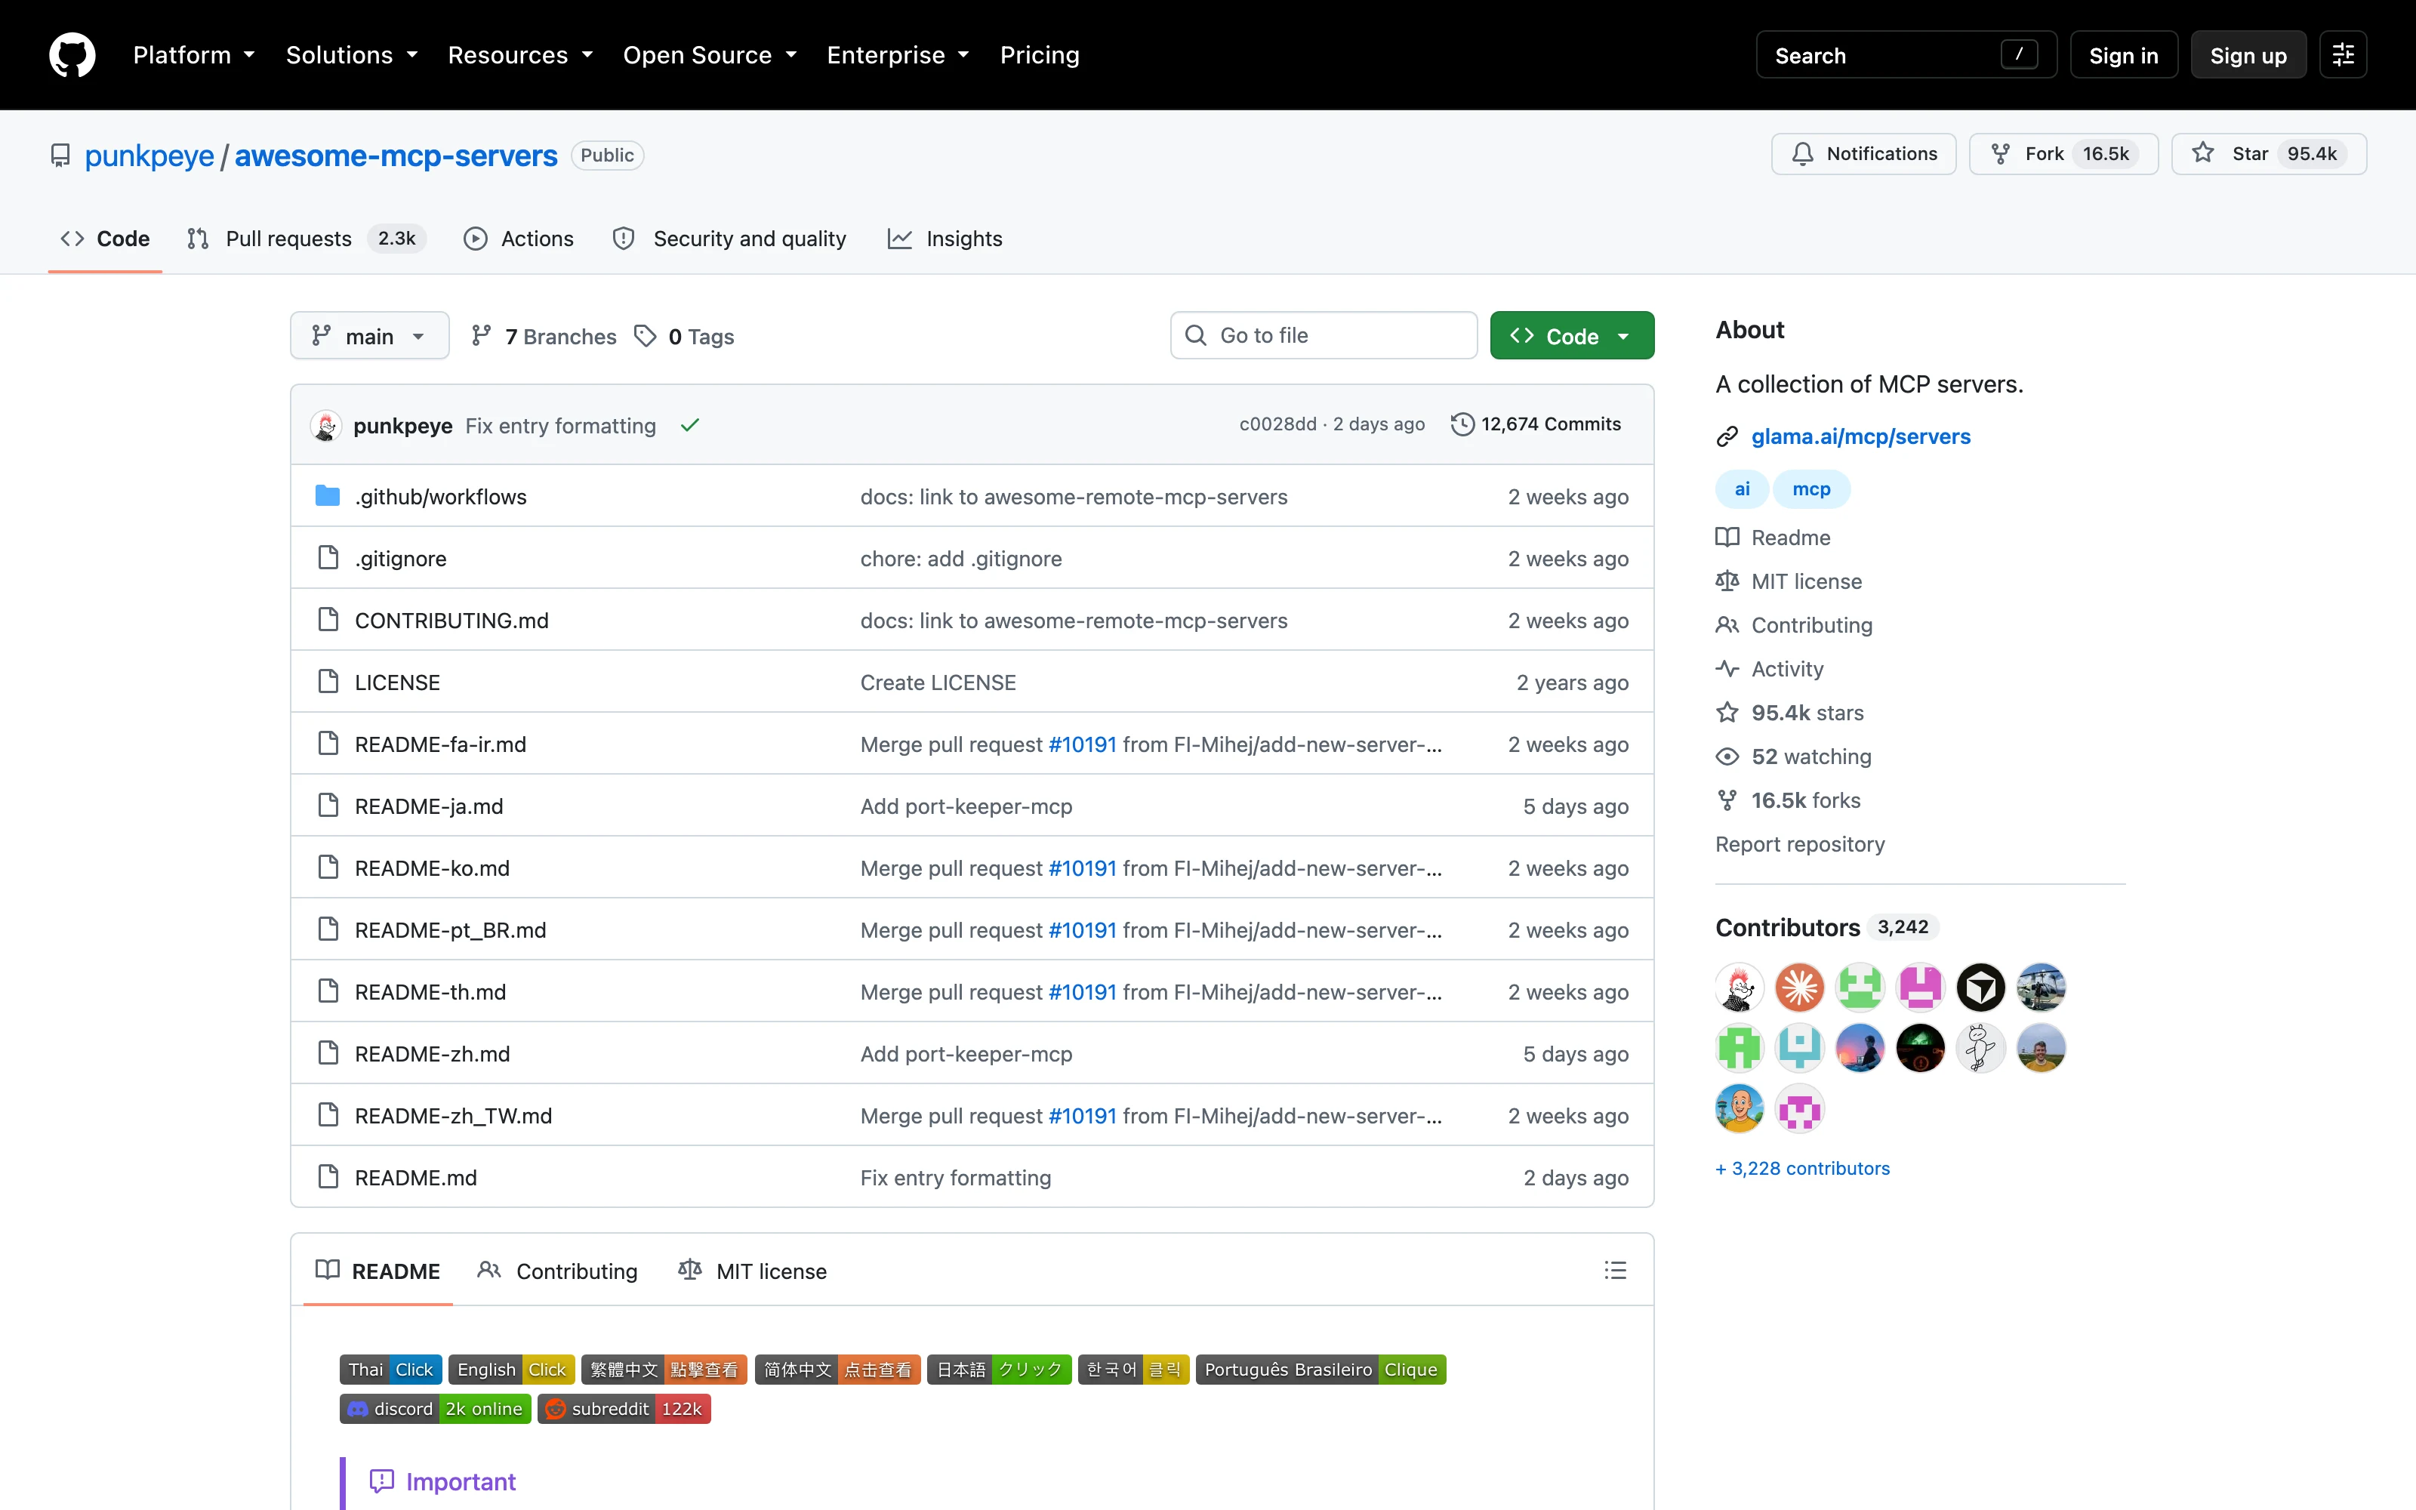Click the mcp topic tag

(x=1811, y=488)
